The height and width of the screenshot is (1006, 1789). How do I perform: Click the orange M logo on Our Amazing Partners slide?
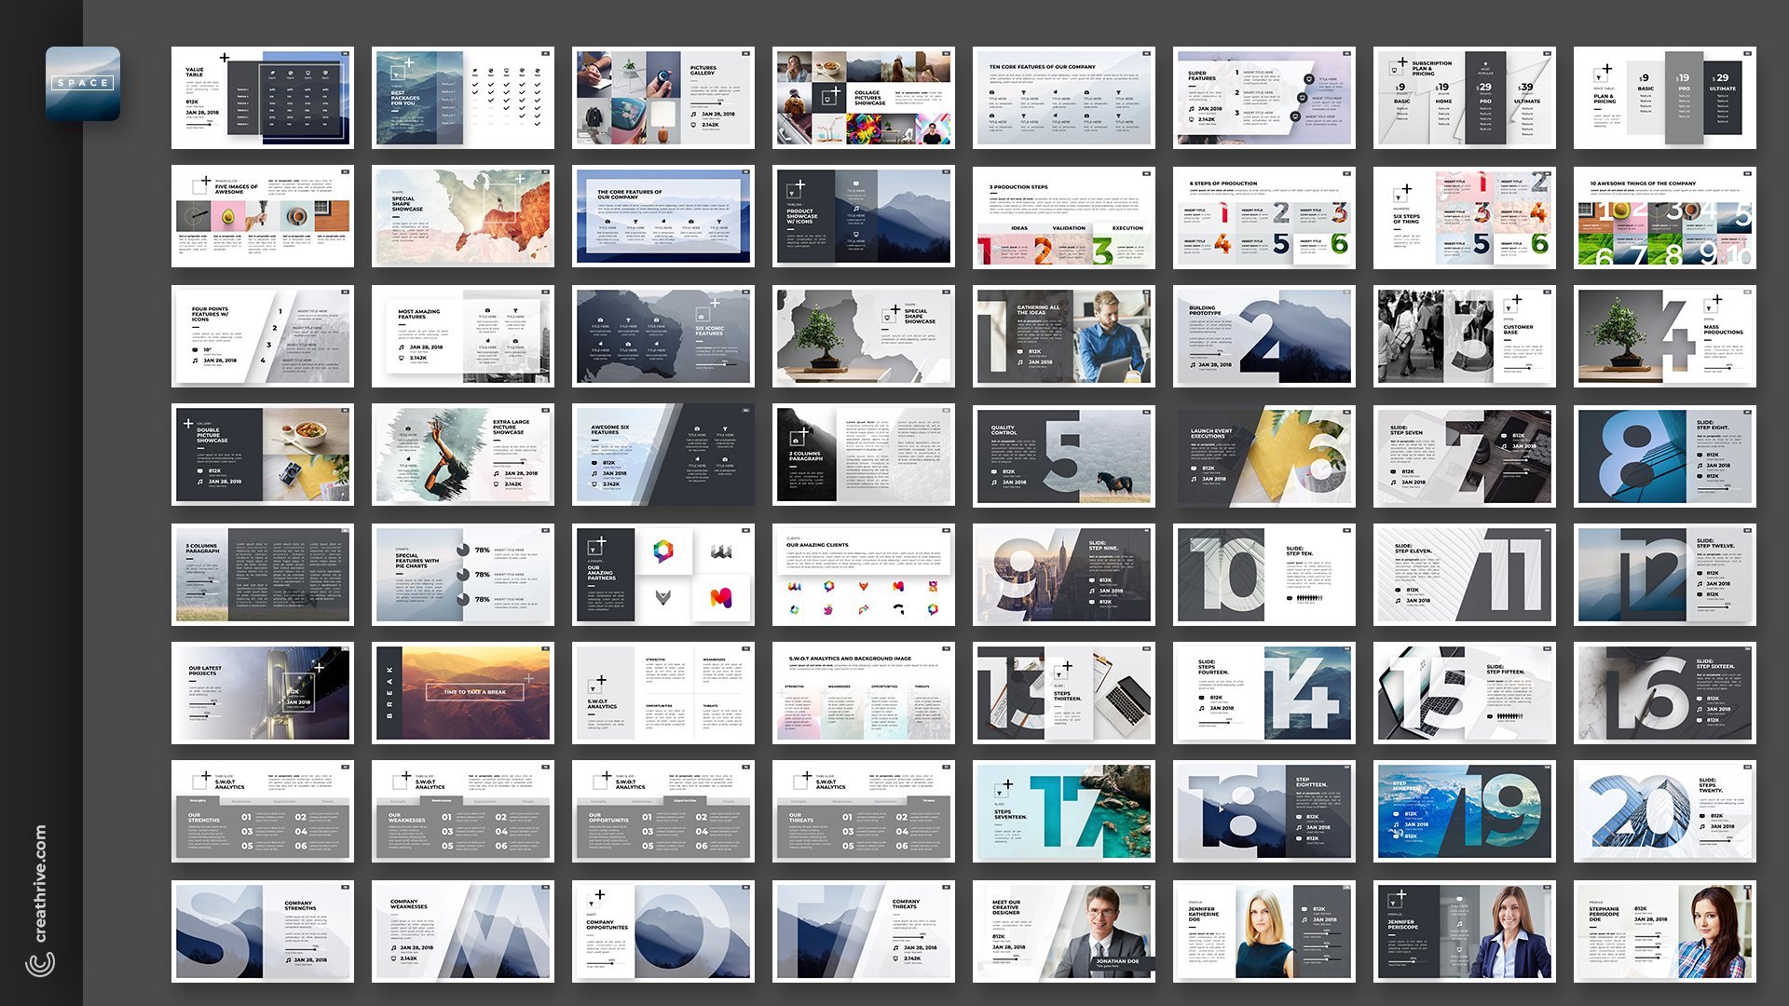point(722,598)
